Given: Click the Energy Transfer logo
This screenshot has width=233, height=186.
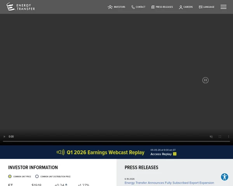Looking at the screenshot, I should click(x=21, y=7).
